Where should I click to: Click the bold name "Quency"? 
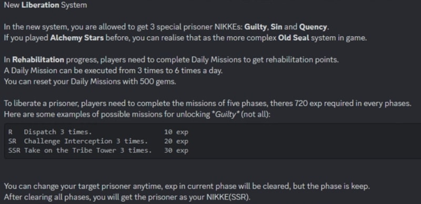pyautogui.click(x=313, y=27)
